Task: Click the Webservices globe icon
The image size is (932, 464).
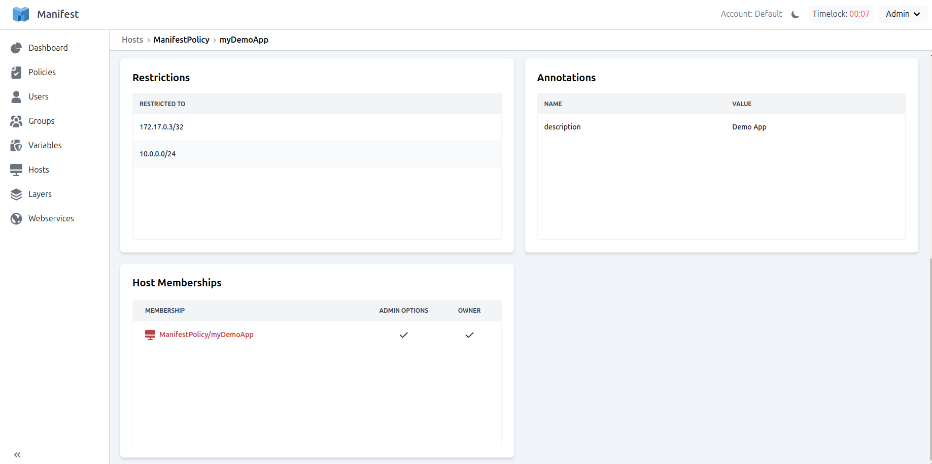Action: tap(16, 218)
